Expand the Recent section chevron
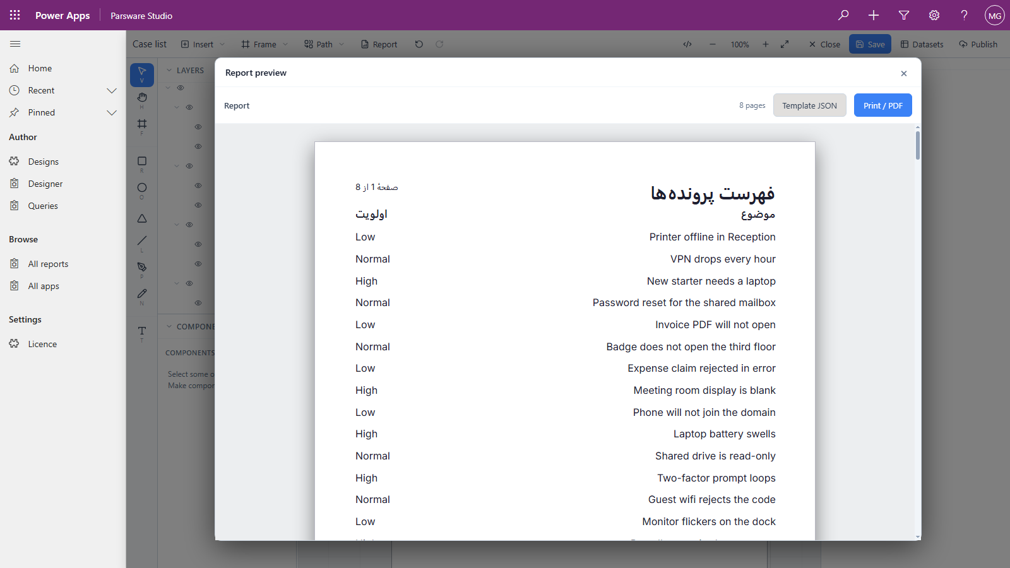This screenshot has height=568, width=1010. pyautogui.click(x=112, y=90)
